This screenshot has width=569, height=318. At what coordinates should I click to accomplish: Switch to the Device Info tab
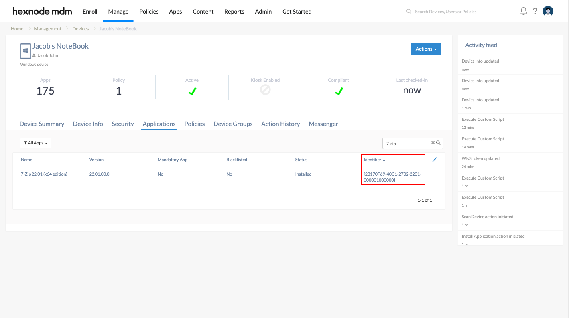(x=88, y=124)
